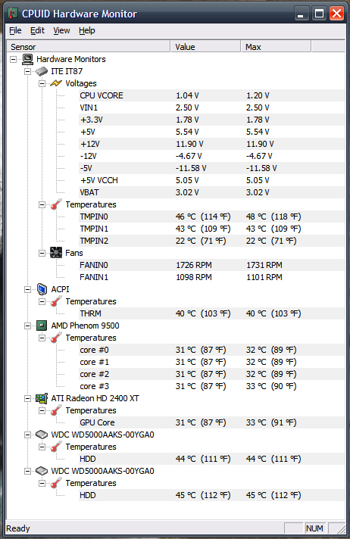
Task: Open the View menu
Action: (61, 30)
